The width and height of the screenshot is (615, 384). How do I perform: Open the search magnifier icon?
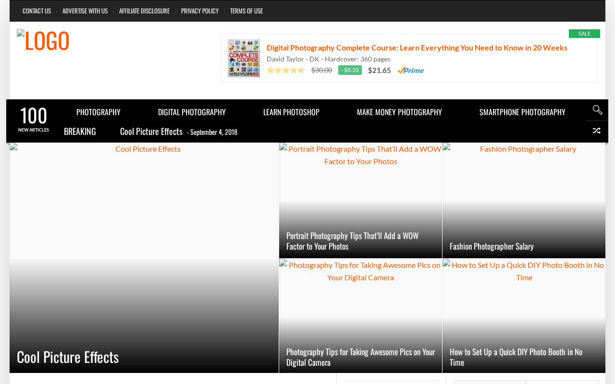pos(597,110)
